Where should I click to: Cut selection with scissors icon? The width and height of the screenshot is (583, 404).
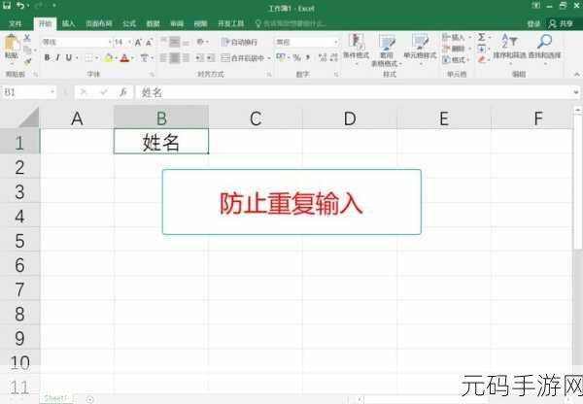tap(27, 38)
